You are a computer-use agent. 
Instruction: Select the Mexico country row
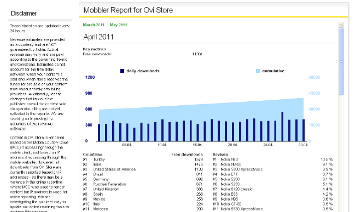pos(143,199)
